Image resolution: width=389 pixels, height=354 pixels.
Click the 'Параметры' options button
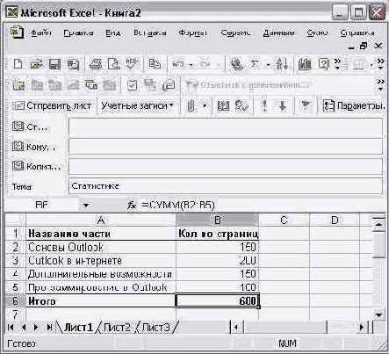point(353,105)
